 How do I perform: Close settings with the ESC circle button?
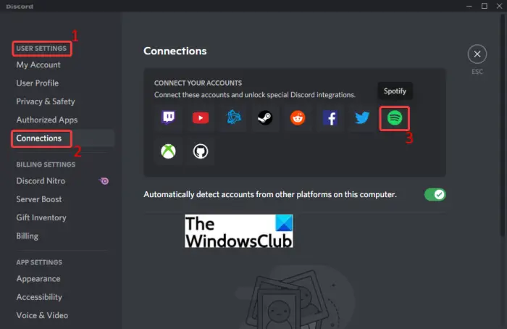[x=477, y=54]
